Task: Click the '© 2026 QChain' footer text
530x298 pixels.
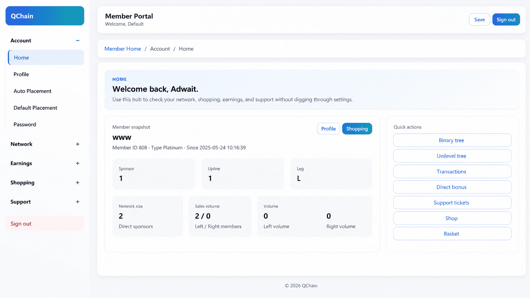Action: coord(301,286)
